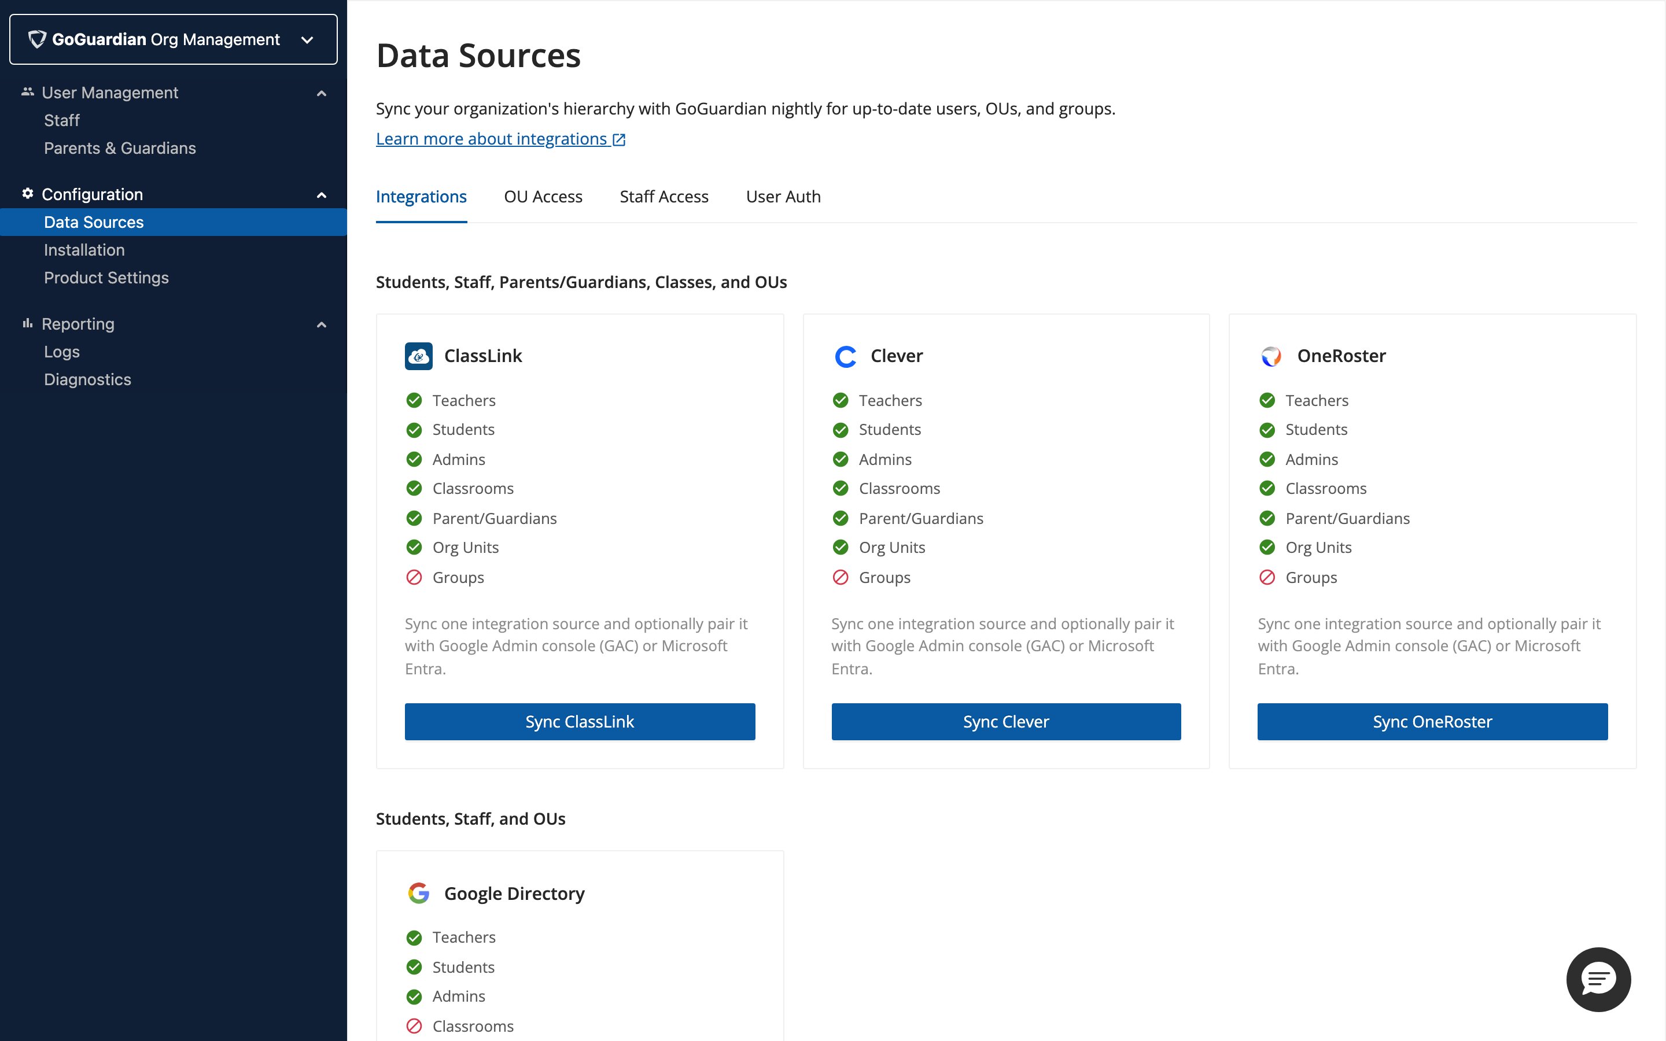Click the Reporting section label

click(78, 324)
